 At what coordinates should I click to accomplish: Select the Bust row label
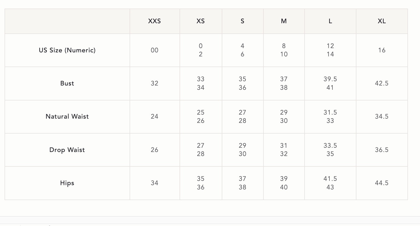[67, 83]
